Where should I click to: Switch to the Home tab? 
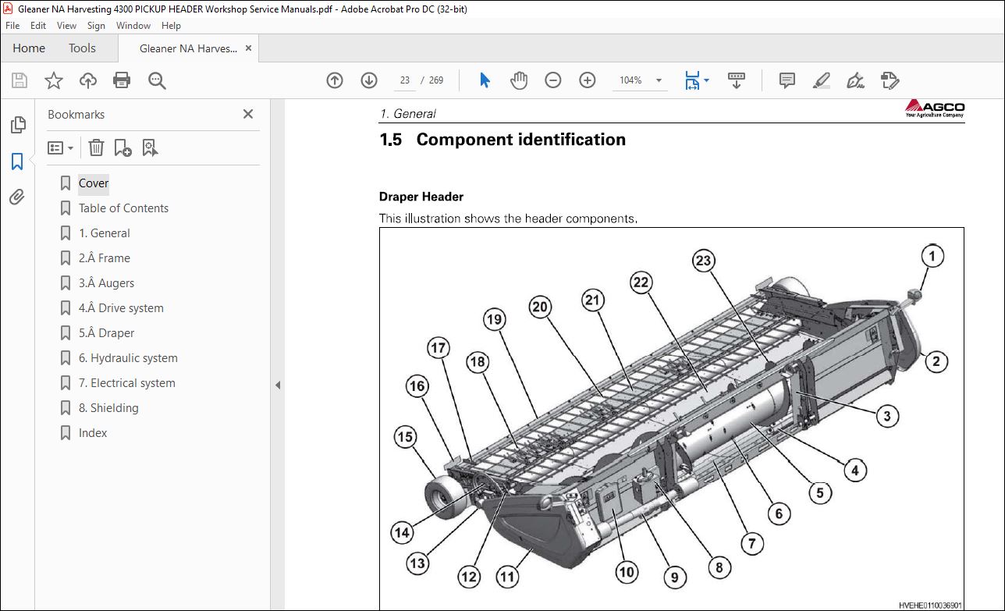29,48
